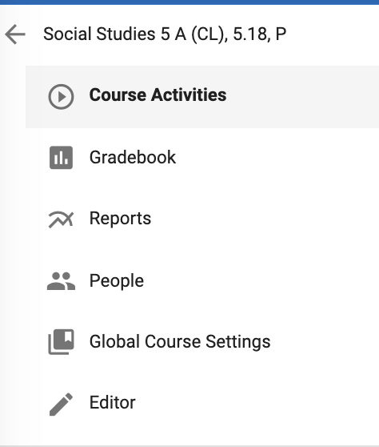Click the Editor pencil icon
Image resolution: width=379 pixels, height=447 pixels.
pyautogui.click(x=61, y=405)
